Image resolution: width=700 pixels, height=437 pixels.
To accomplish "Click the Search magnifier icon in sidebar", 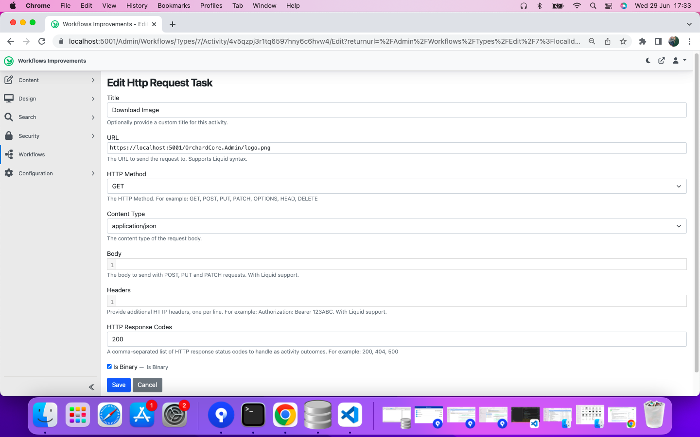I will click(x=9, y=117).
